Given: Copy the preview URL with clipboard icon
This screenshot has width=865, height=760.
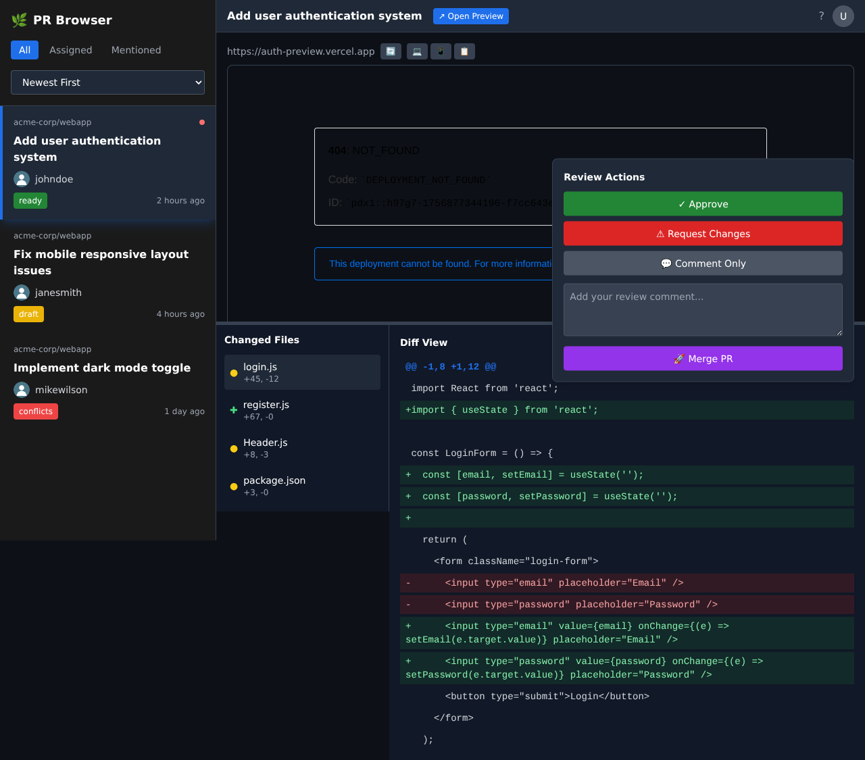Looking at the screenshot, I should tap(464, 51).
